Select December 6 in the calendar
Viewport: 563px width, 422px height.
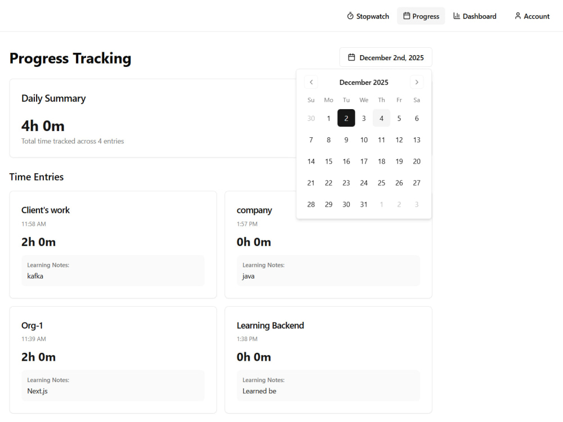(417, 118)
